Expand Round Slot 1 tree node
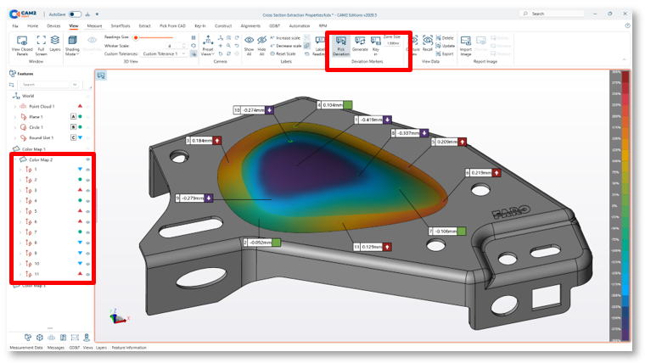The height and width of the screenshot is (363, 645). pyautogui.click(x=15, y=137)
